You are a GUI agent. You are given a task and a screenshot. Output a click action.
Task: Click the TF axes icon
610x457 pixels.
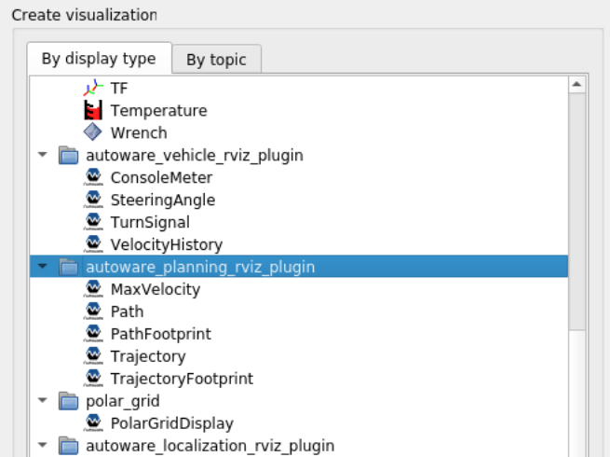point(93,88)
